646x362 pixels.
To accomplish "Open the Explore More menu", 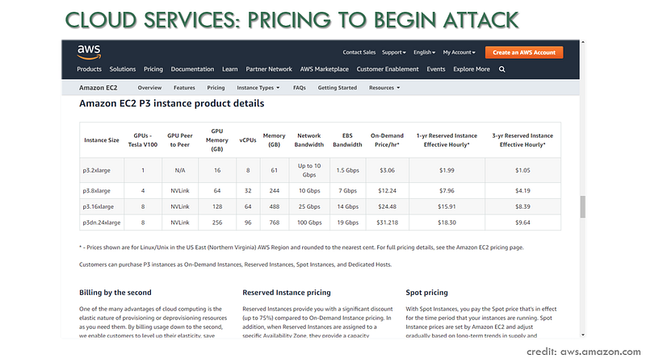I will 472,69.
